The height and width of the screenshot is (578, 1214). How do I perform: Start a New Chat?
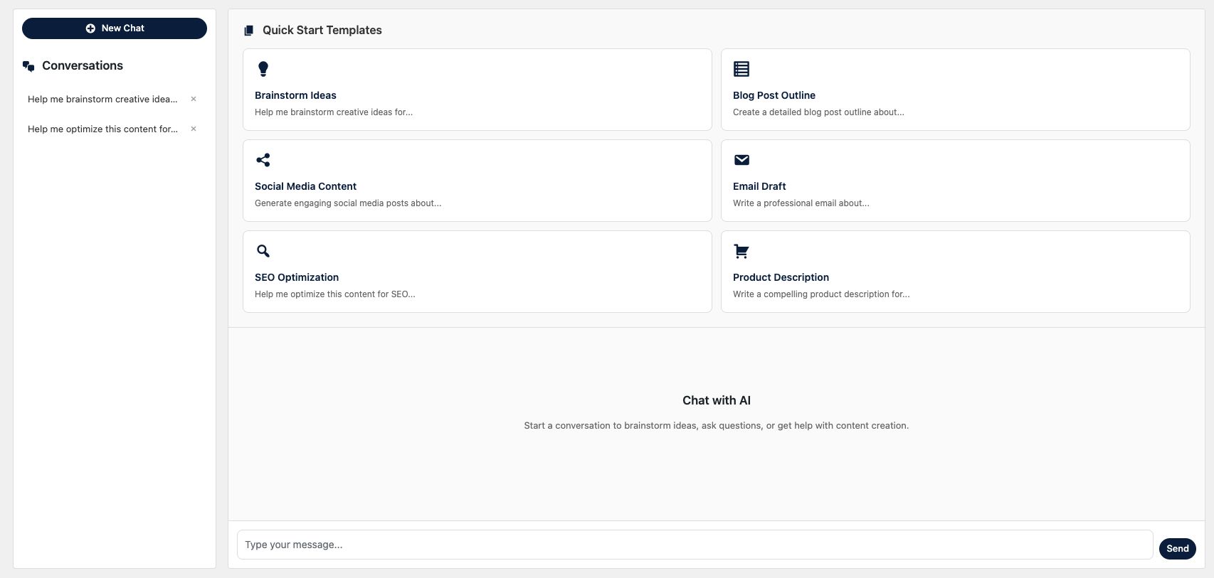tap(115, 28)
